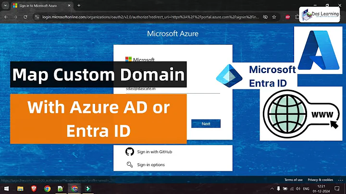
Task: Click the email field showing sdas@dascafe.in
Action: pyautogui.click(x=173, y=89)
